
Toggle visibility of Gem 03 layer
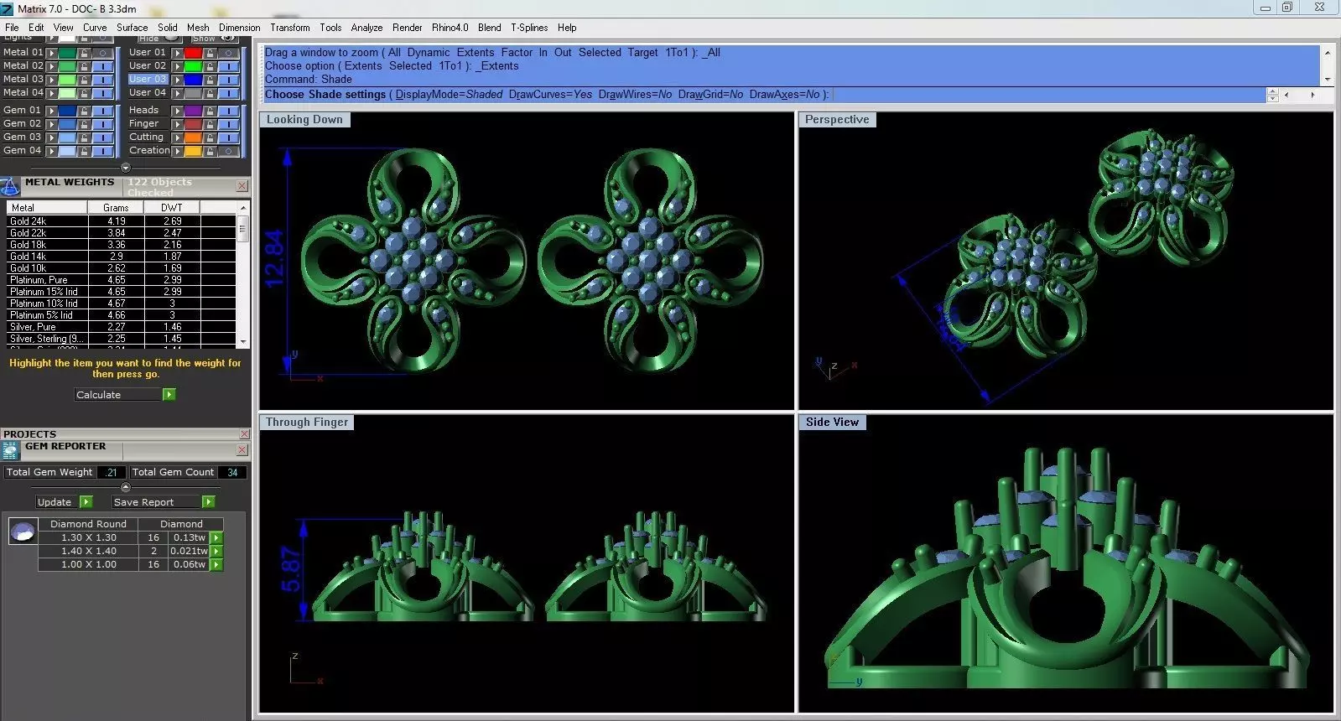coord(102,137)
